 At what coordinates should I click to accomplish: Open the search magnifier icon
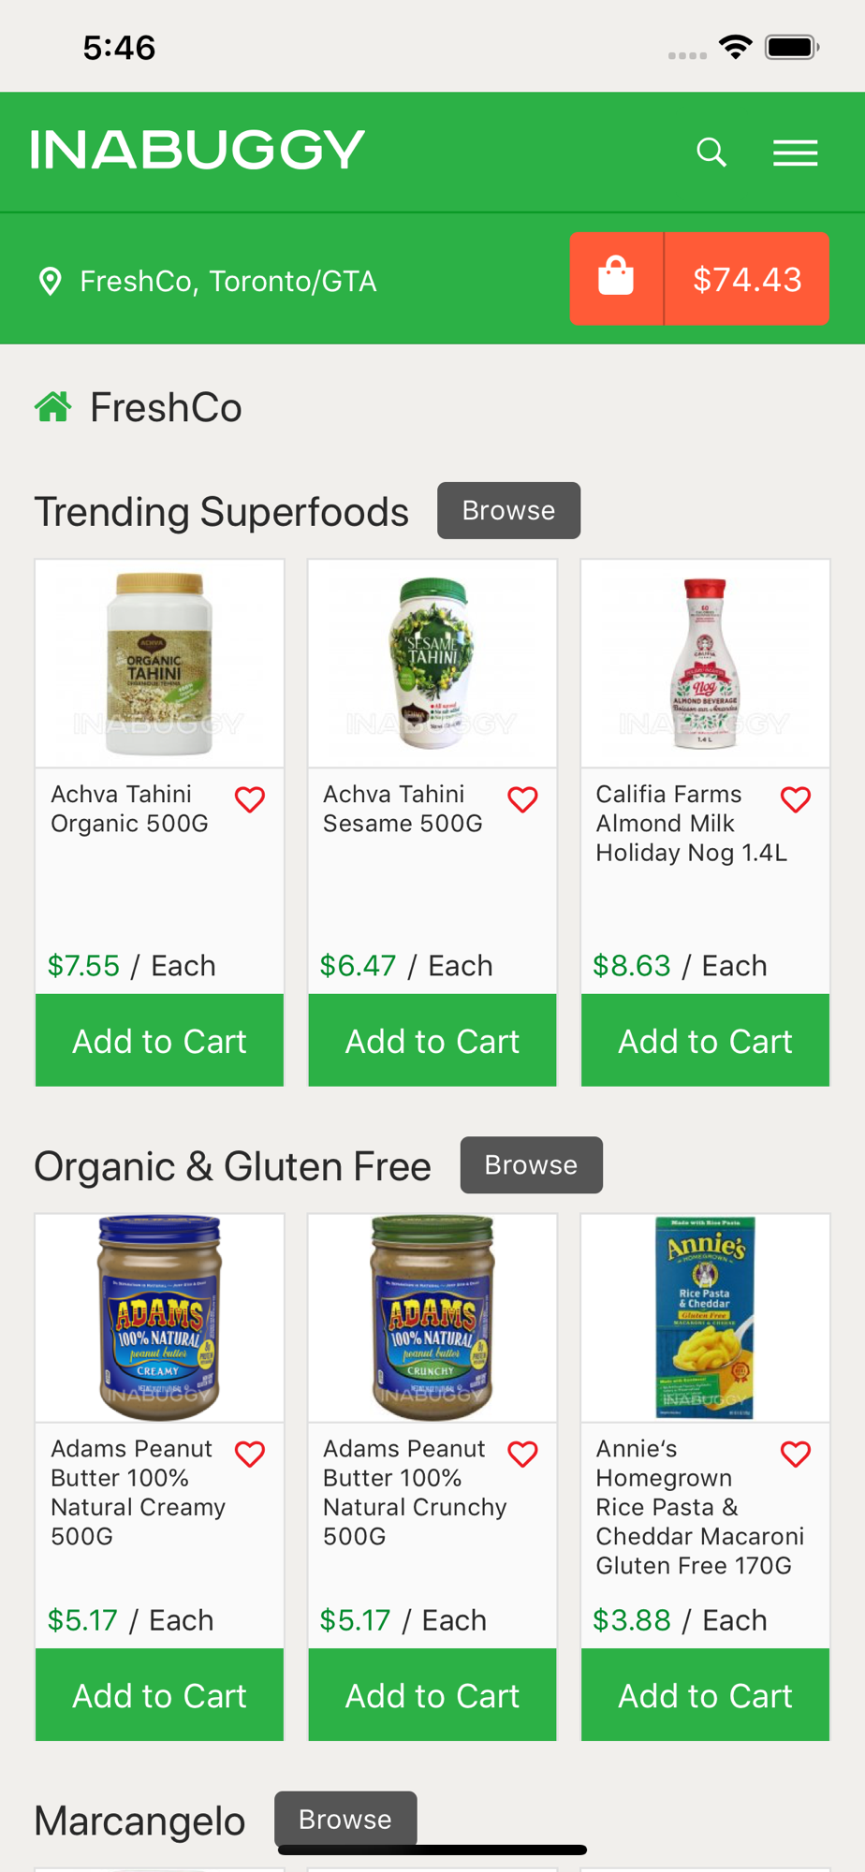[711, 152]
